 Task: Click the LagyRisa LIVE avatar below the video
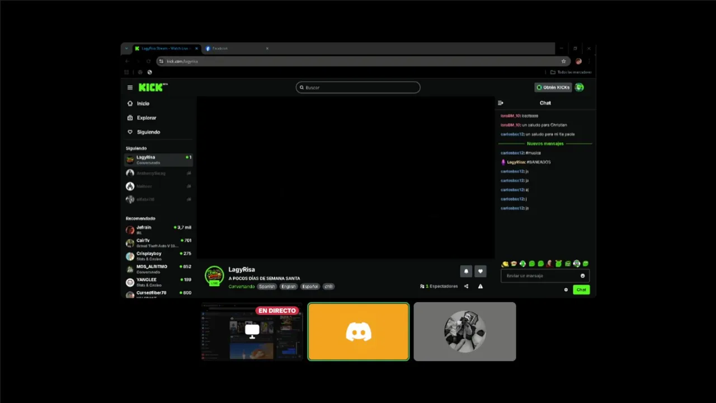click(214, 276)
